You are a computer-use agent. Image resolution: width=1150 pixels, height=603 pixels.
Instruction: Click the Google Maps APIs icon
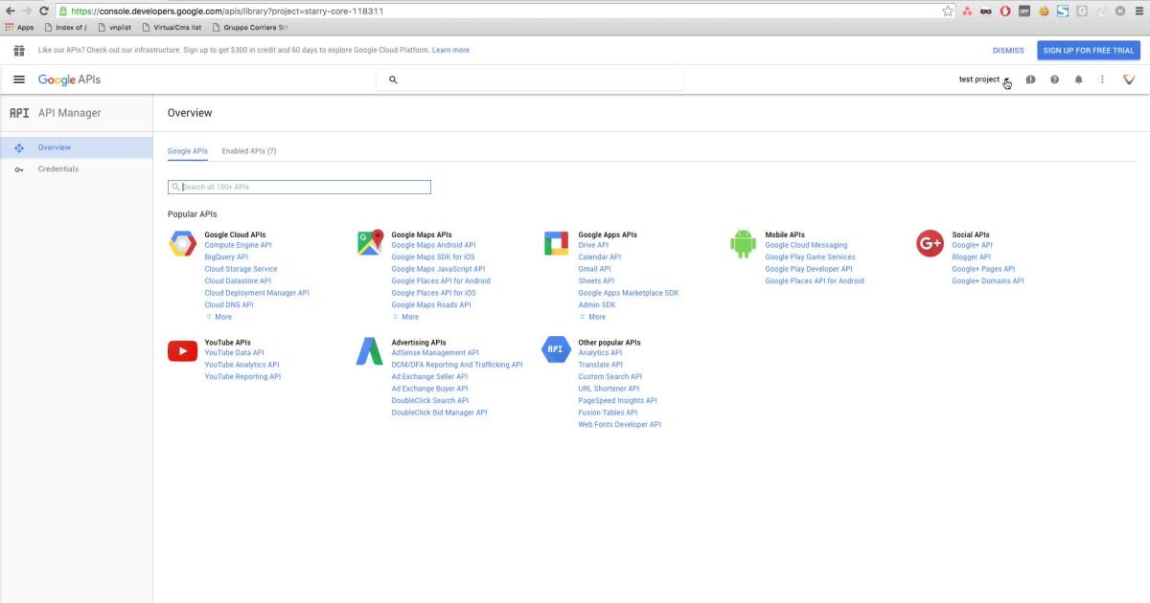pyautogui.click(x=370, y=243)
